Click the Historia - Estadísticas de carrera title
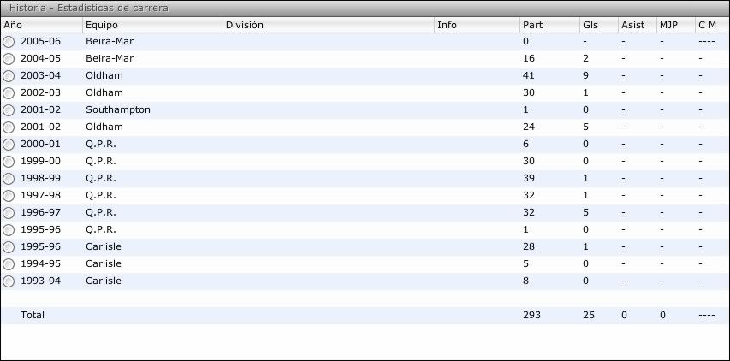 click(89, 9)
